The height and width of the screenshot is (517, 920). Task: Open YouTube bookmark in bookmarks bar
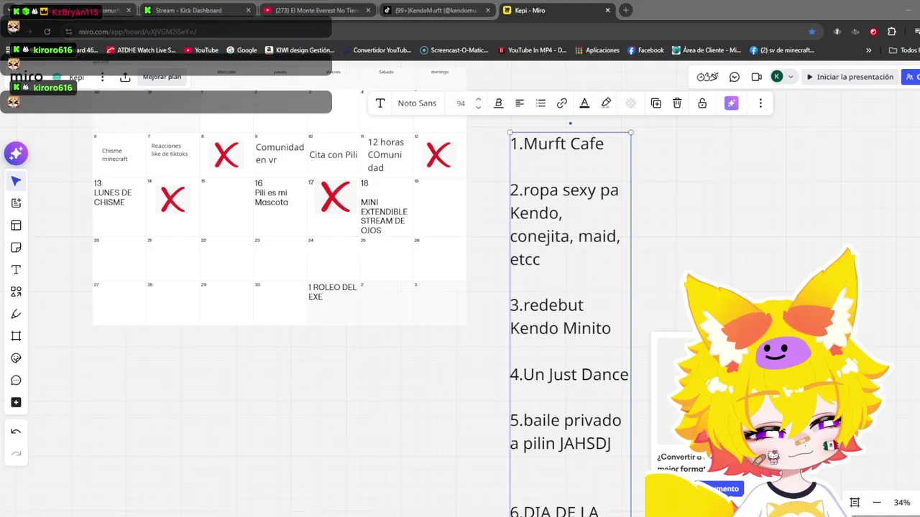tap(201, 50)
